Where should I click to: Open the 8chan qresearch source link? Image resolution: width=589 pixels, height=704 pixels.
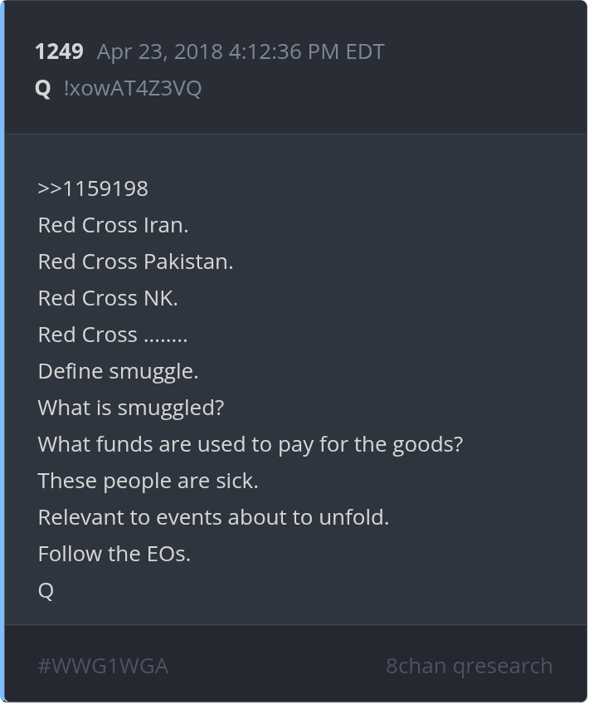[x=469, y=666]
